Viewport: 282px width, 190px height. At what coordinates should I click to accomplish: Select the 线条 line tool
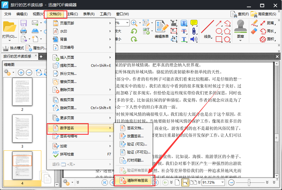207,29
